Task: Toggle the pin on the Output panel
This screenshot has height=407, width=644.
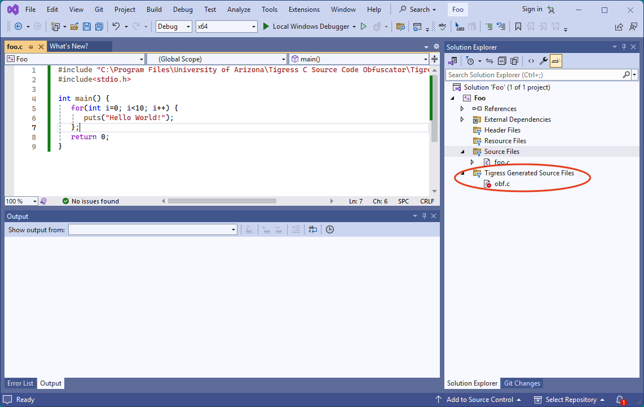Action: 424,216
